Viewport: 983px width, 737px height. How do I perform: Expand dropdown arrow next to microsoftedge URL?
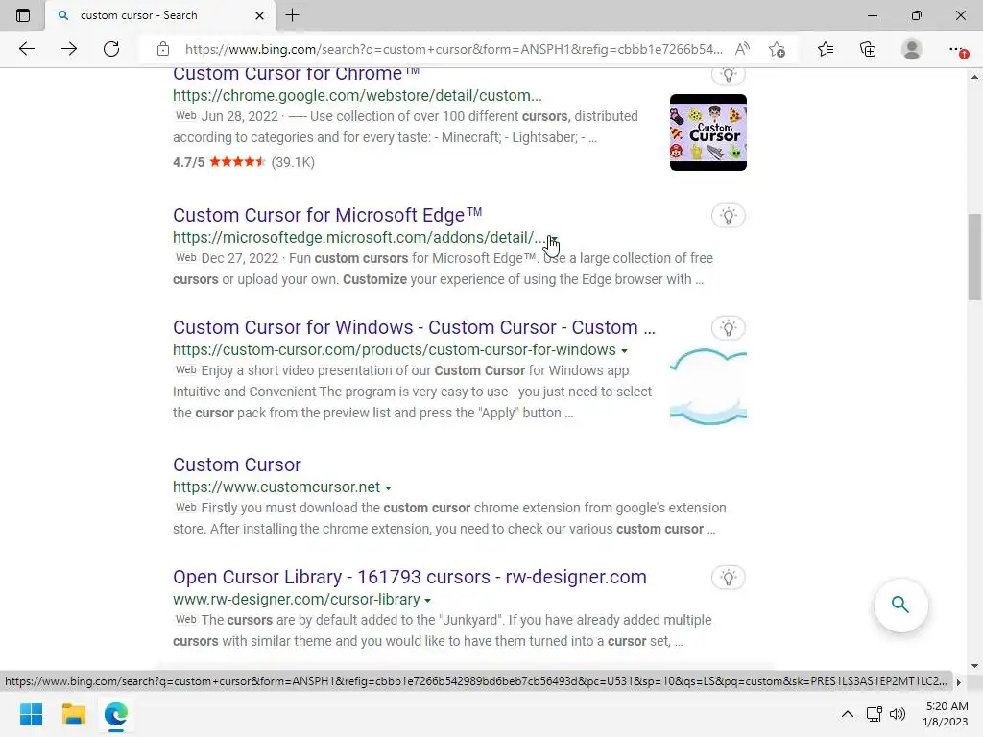pos(552,239)
